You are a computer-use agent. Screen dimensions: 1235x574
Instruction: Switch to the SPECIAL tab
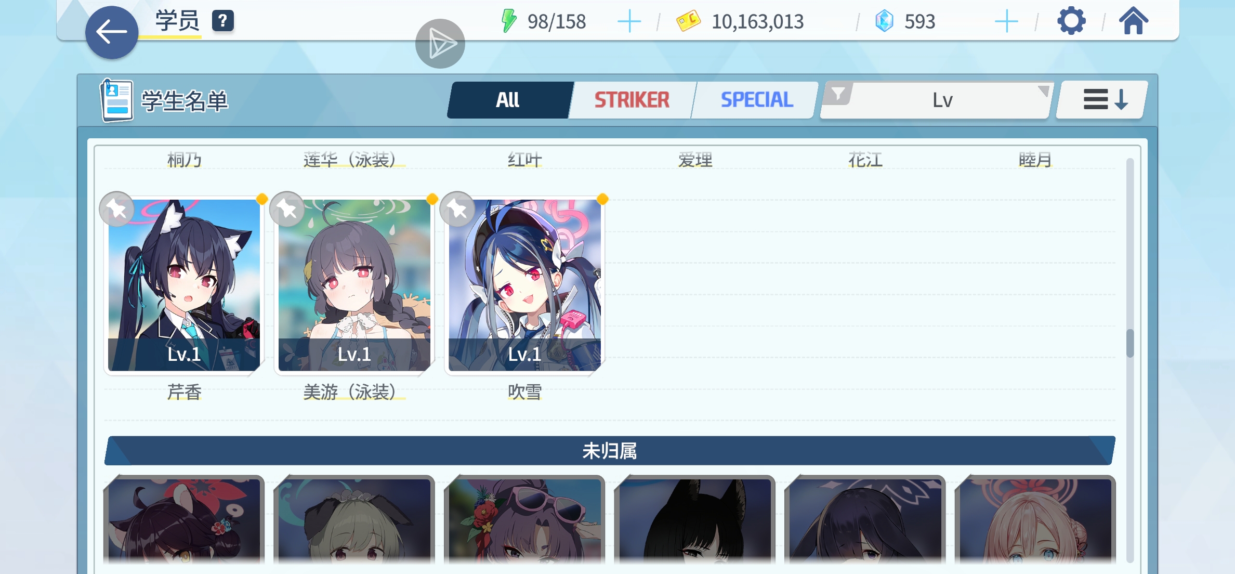[756, 100]
